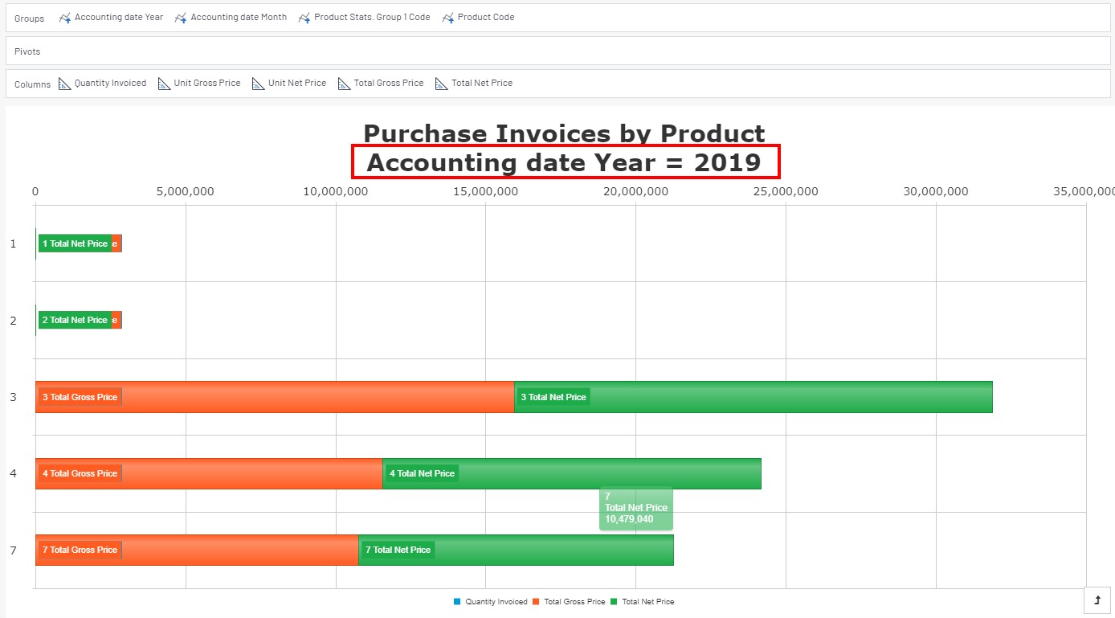Image resolution: width=1115 pixels, height=618 pixels.
Task: Click the Total Gross Price column icon
Action: 345,84
